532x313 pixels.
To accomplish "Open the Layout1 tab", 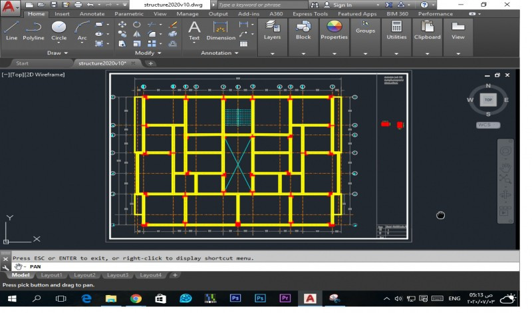I will (52, 275).
